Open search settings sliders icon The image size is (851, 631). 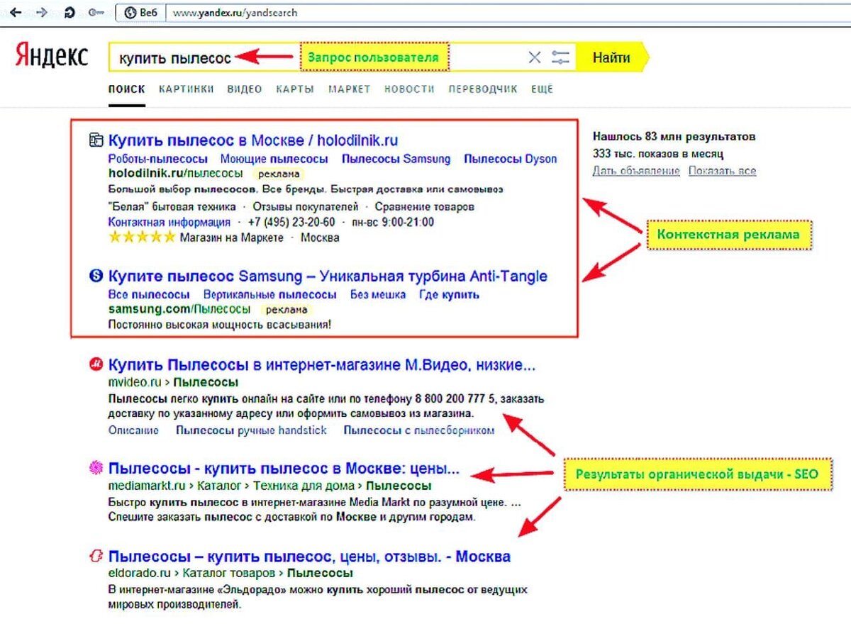point(560,57)
